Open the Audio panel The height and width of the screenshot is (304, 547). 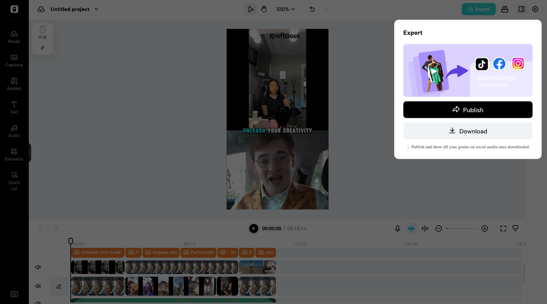(14, 132)
